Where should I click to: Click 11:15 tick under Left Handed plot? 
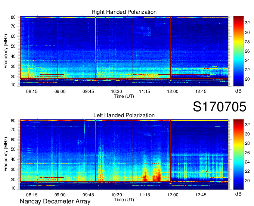(x=145, y=195)
